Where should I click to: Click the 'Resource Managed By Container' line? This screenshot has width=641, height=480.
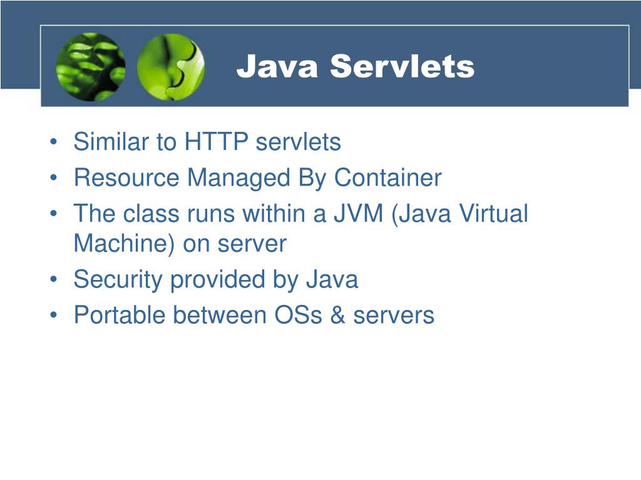point(257,178)
